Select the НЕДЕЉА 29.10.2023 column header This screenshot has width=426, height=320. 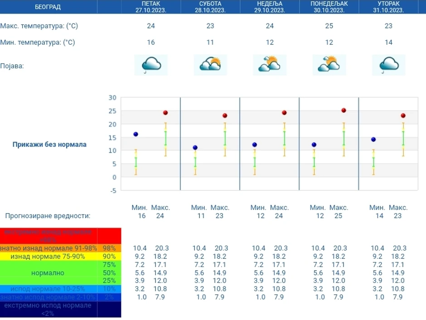tap(270, 7)
